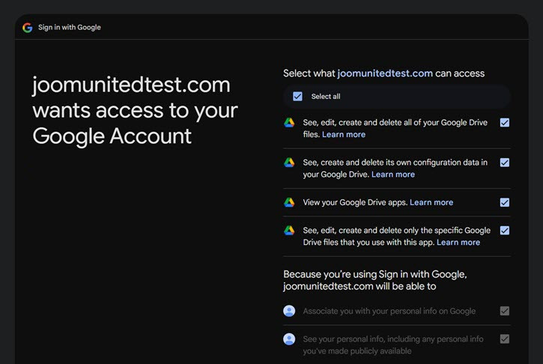Click the Drive icon next to configuration data permission
Viewport: 543px width, 364px height.
289,163
